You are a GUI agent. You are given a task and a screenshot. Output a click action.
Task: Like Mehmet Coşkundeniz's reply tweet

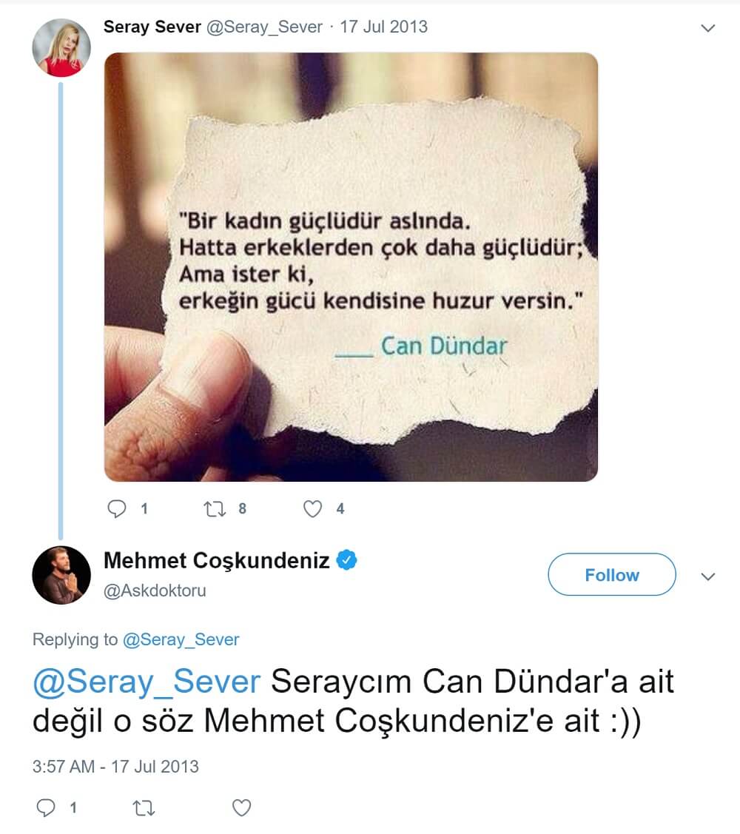(x=241, y=808)
